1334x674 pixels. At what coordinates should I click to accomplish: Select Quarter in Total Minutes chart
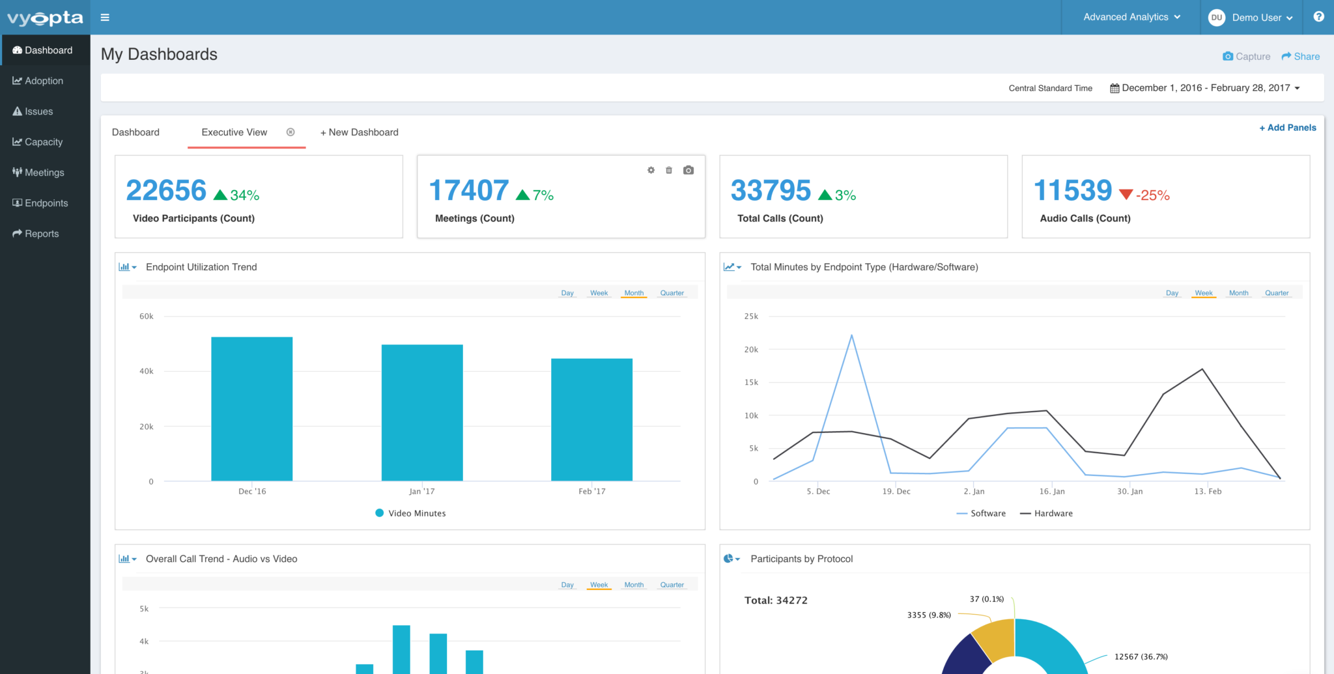(x=1277, y=293)
